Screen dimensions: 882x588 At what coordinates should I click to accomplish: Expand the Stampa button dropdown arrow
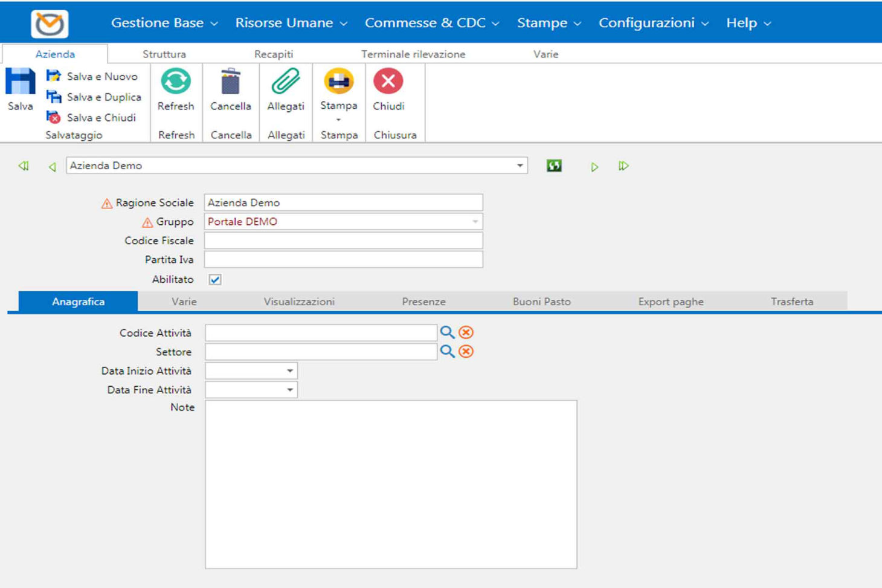[x=338, y=120]
